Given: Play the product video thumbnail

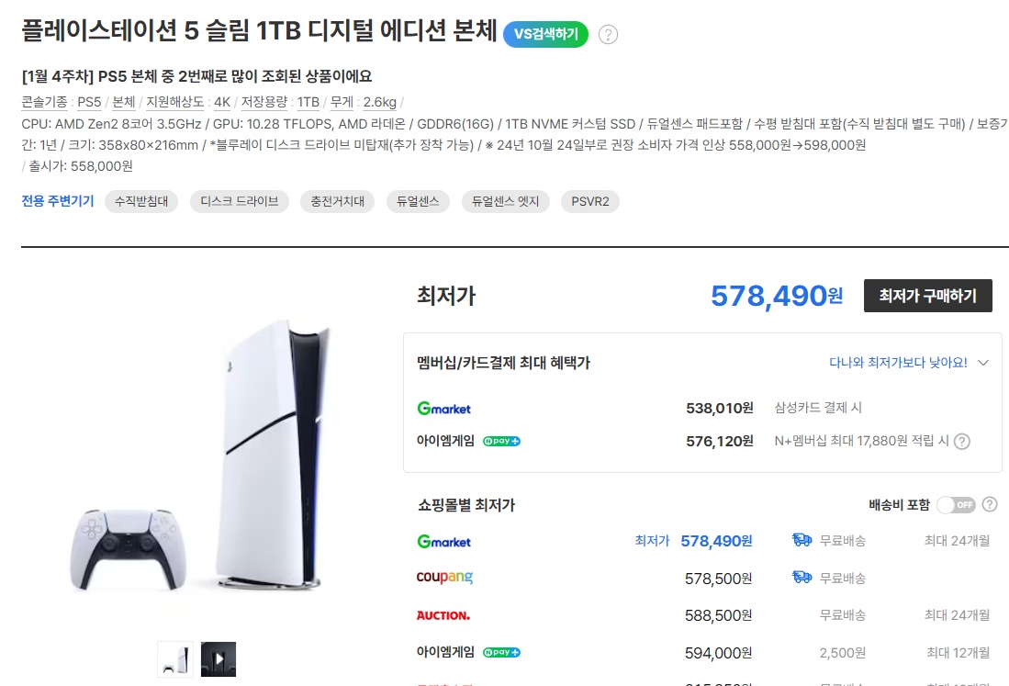Looking at the screenshot, I should (219, 659).
